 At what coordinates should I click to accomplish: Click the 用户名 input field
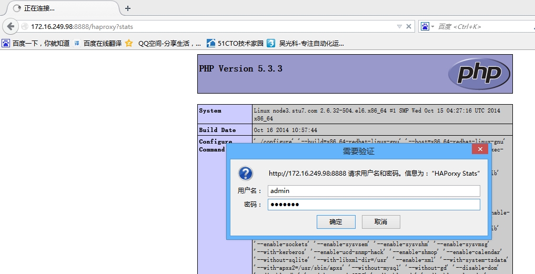tap(374, 191)
